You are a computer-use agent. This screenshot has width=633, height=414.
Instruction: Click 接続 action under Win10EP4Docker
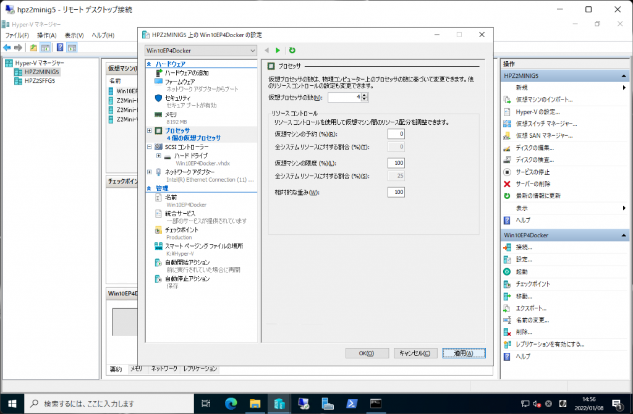[x=524, y=247]
